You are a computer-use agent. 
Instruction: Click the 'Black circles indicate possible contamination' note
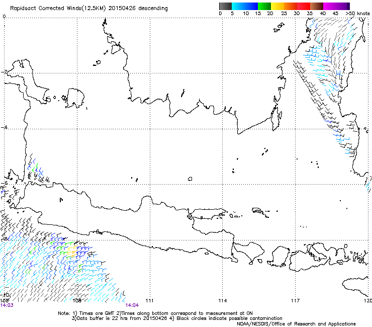[x=226, y=318]
